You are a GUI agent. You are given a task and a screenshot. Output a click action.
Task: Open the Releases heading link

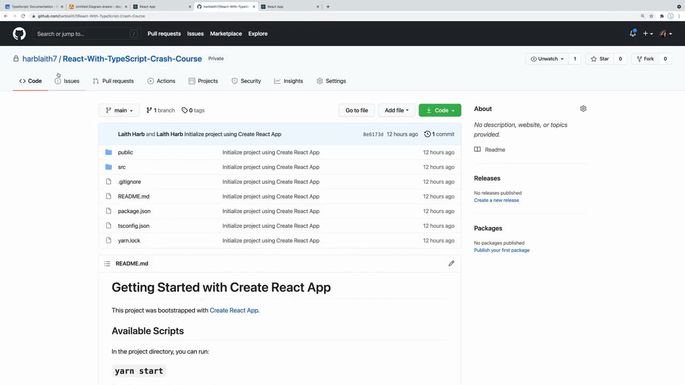click(487, 178)
